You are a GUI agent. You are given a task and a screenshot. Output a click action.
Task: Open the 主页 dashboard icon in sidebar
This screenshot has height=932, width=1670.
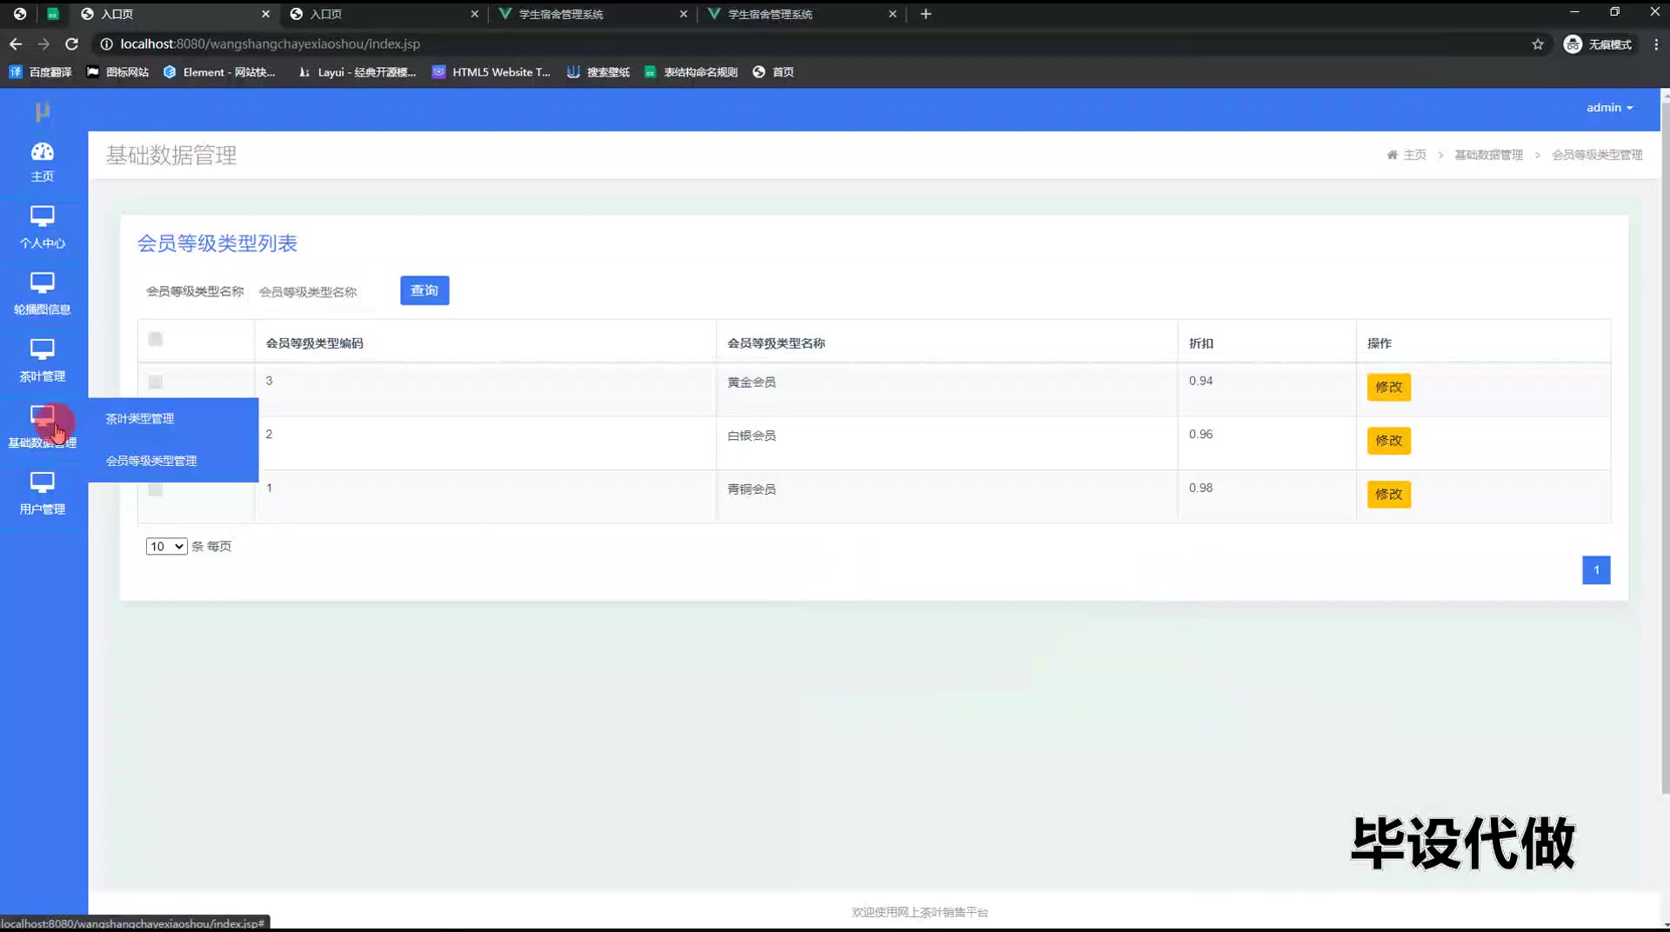tap(42, 162)
